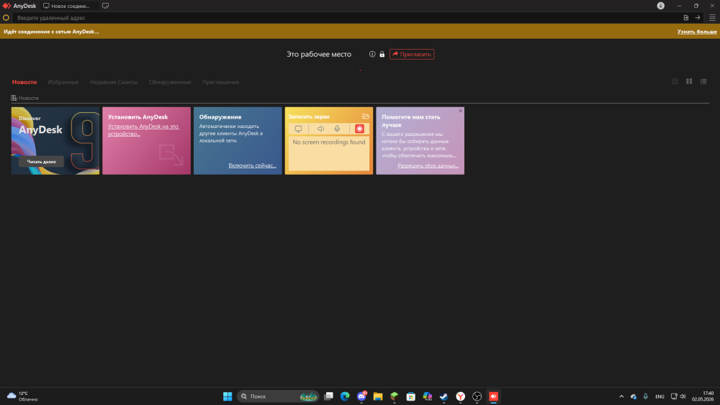Open the Discover AnyDesk 9 news card
Viewport: 720px width, 405px height.
[x=55, y=141]
